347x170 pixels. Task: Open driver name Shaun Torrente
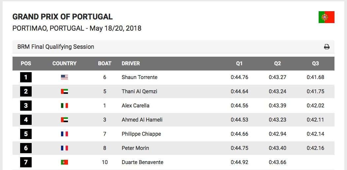click(140, 77)
